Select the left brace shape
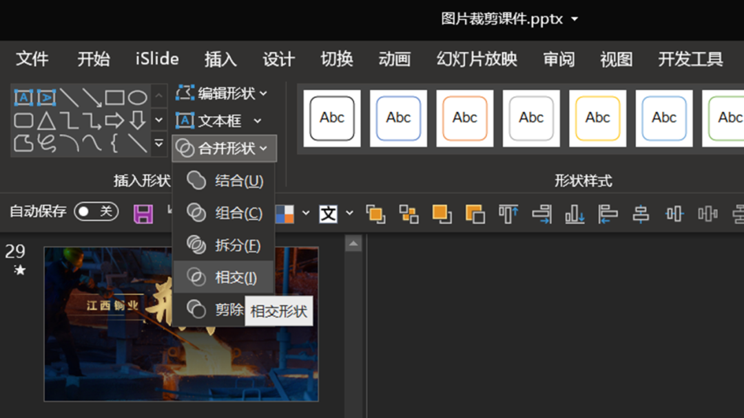The image size is (744, 418). pos(114,143)
